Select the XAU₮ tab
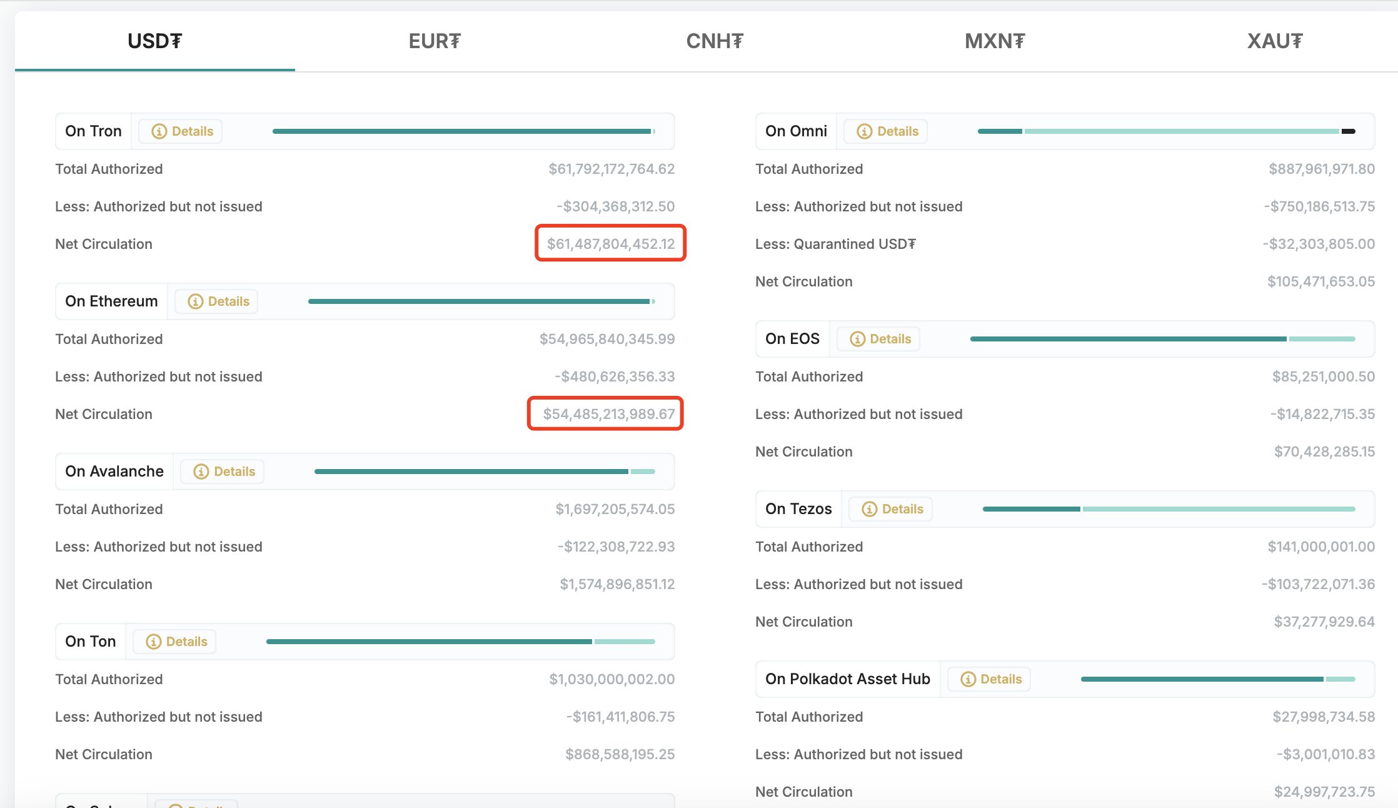The height and width of the screenshot is (808, 1398). click(x=1275, y=41)
